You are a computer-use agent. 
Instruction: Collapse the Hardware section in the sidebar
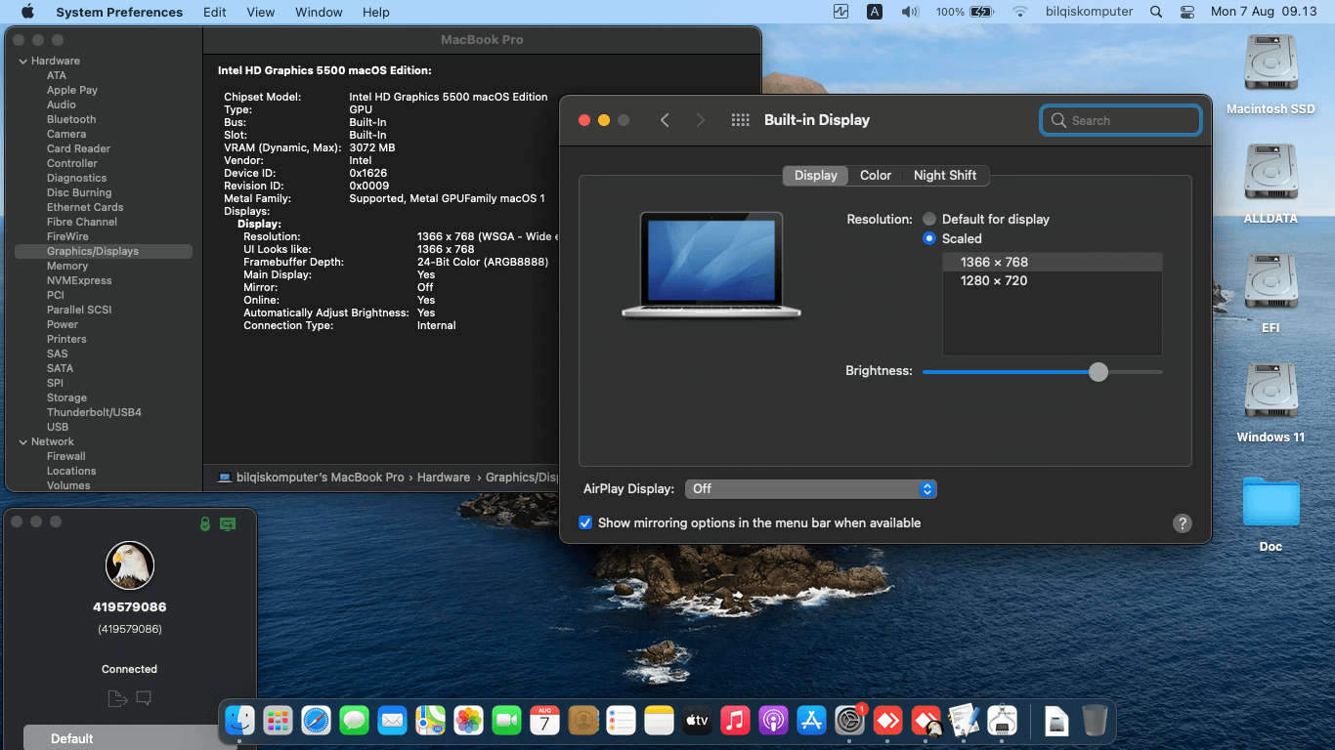[22, 61]
